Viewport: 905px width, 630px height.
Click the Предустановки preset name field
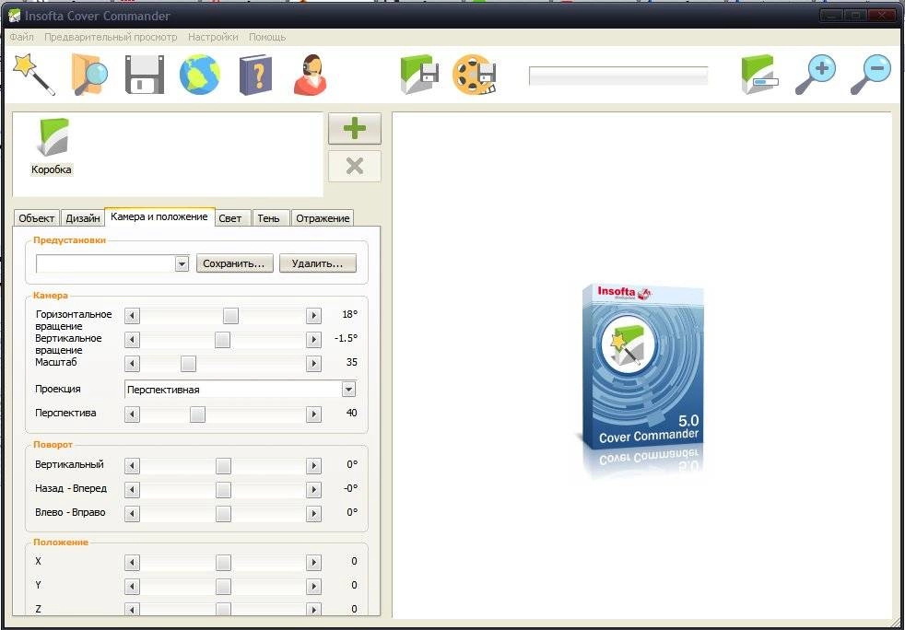click(106, 263)
